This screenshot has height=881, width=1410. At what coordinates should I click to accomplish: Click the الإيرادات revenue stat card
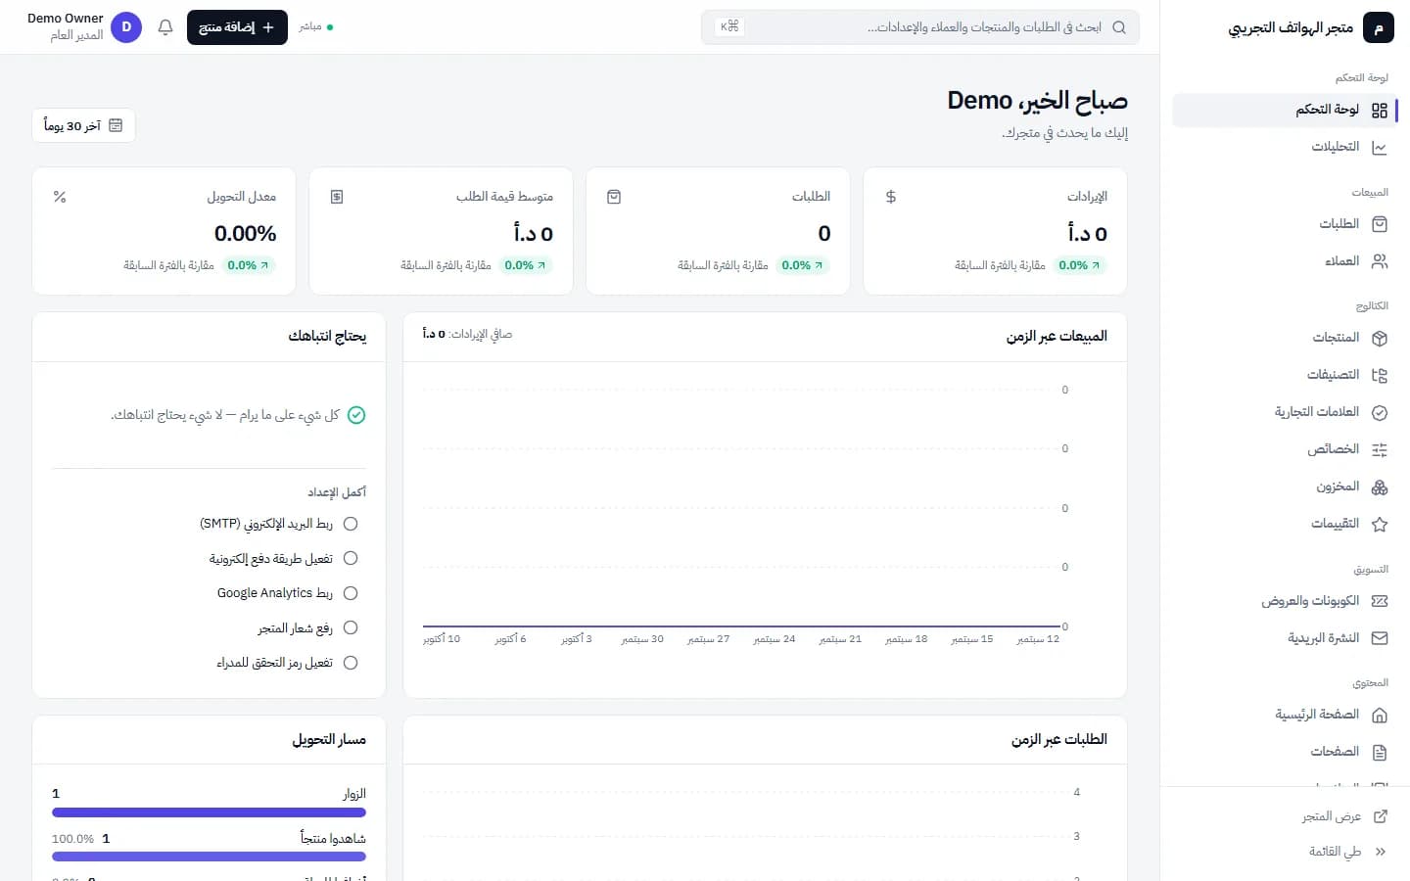pos(995,231)
